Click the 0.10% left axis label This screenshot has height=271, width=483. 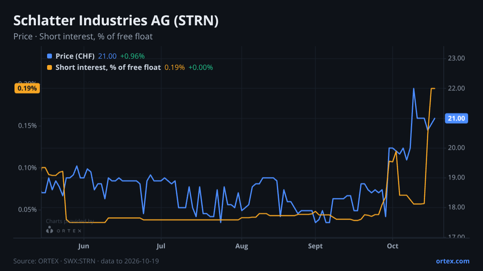[28, 168]
